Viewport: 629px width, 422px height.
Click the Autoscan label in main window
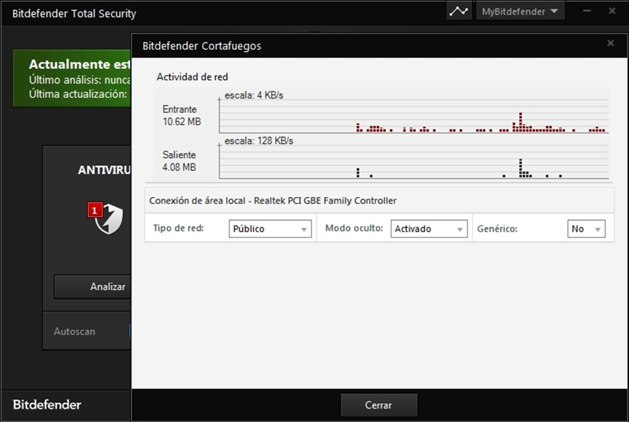point(74,331)
